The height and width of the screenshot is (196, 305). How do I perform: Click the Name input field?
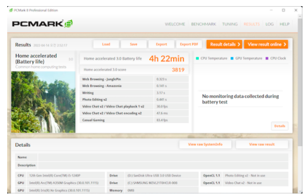point(163,157)
